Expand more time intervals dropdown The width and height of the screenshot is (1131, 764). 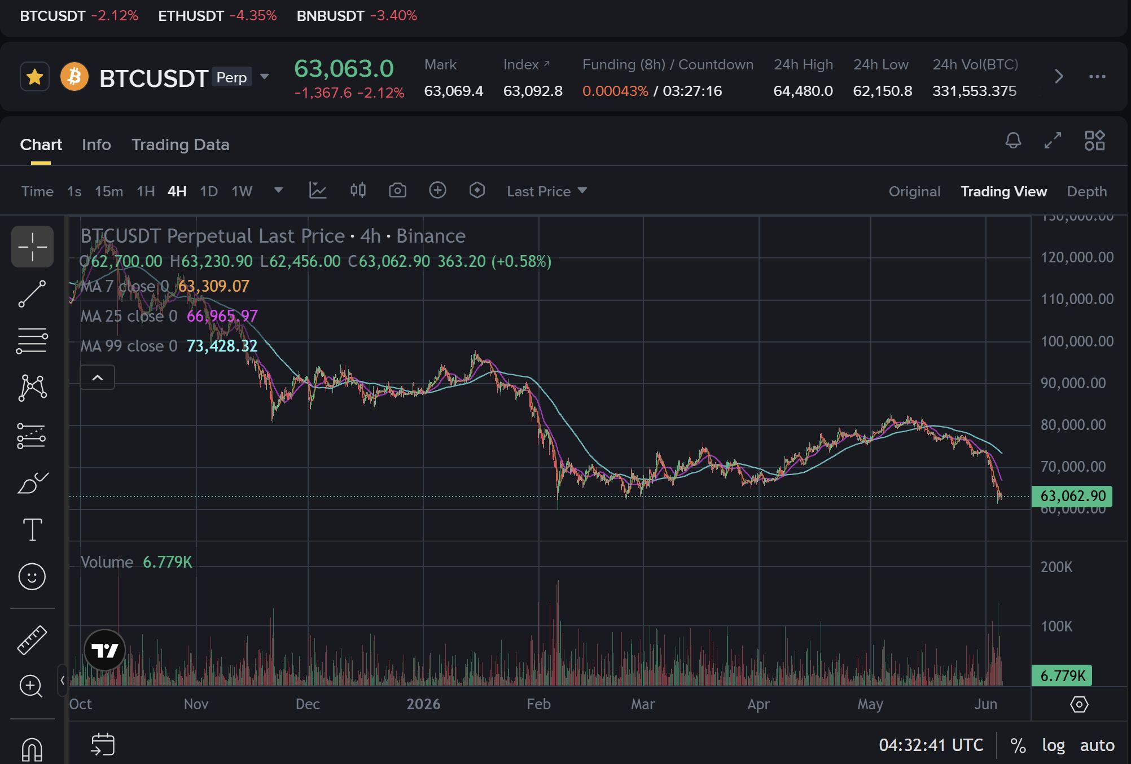tap(278, 191)
